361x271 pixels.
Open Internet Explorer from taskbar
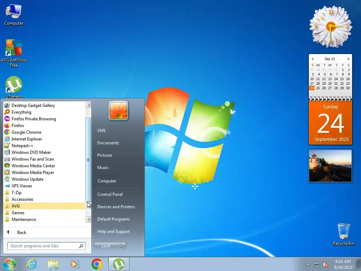tap(31, 264)
